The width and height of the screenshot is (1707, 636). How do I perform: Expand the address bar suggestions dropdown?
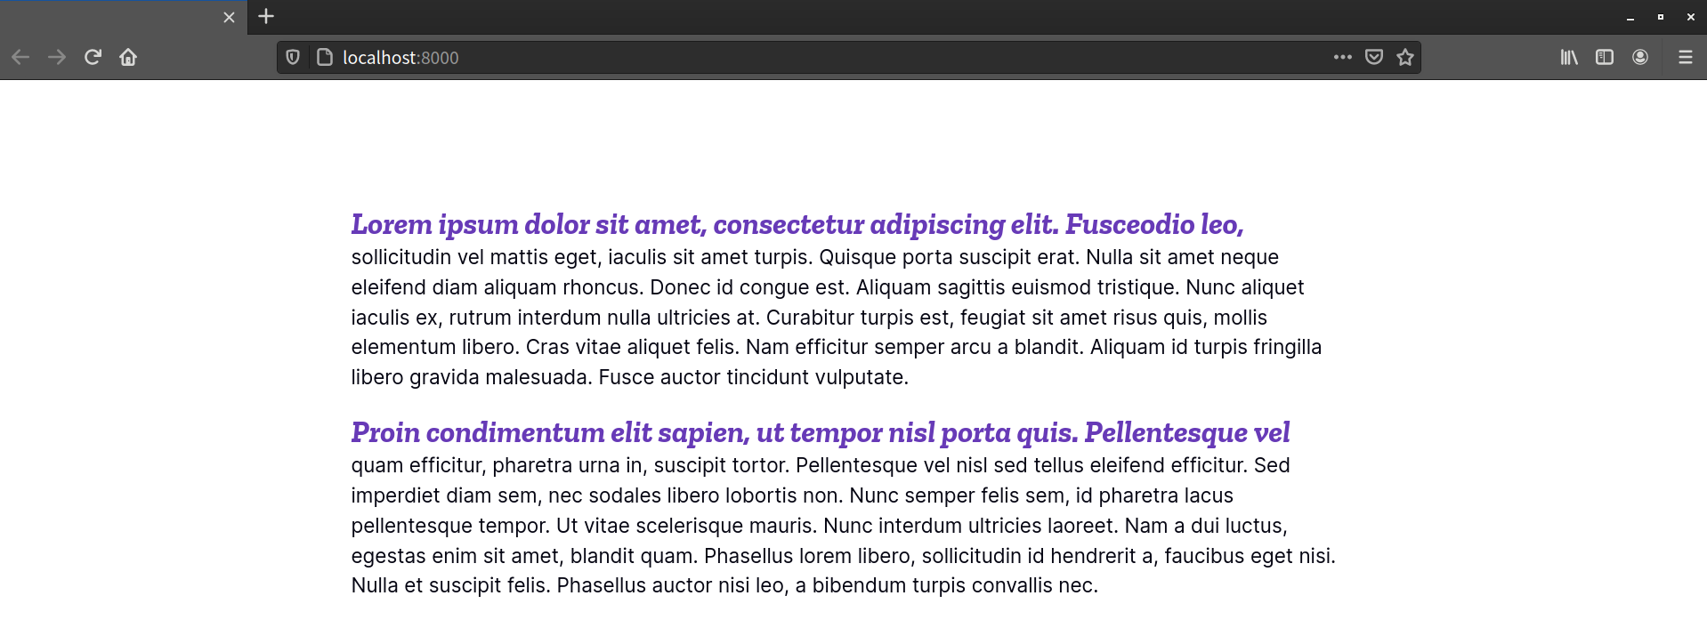(x=801, y=57)
